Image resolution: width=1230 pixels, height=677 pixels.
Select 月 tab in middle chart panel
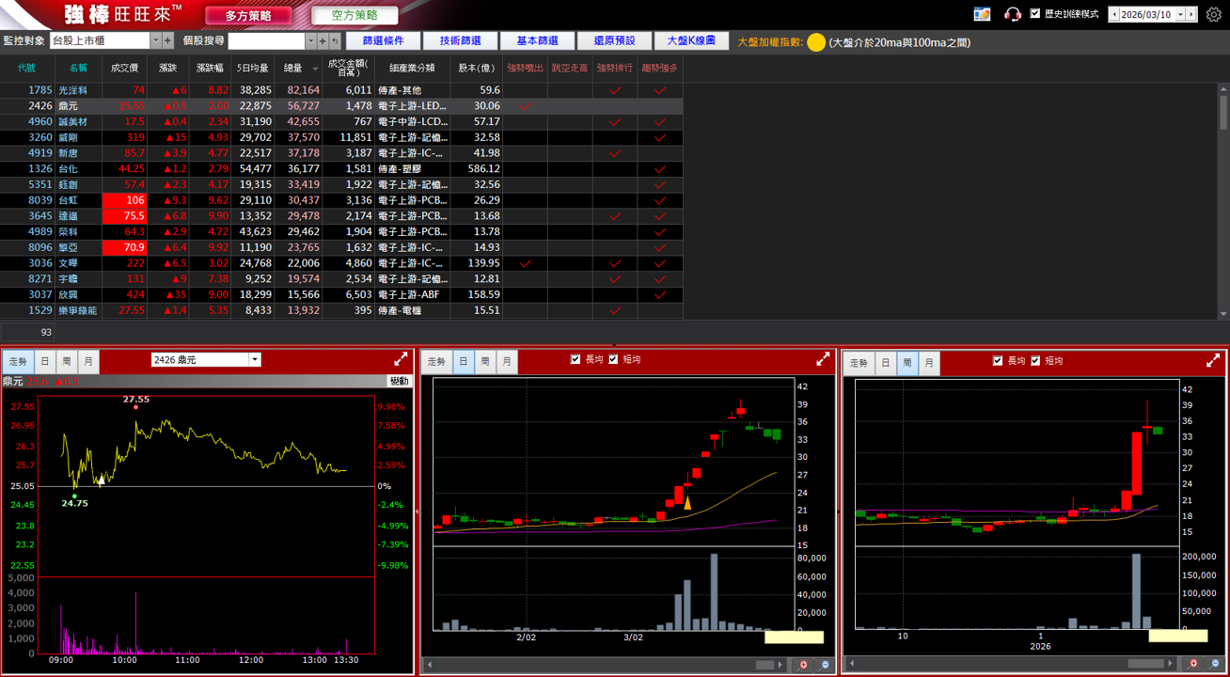(507, 361)
